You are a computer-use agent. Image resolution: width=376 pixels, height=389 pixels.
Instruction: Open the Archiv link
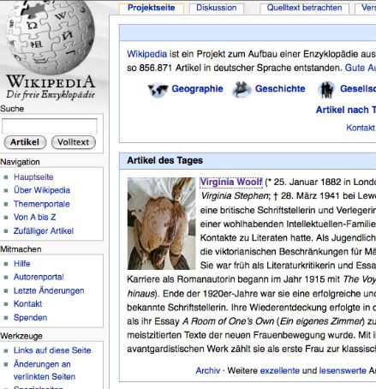(x=208, y=370)
